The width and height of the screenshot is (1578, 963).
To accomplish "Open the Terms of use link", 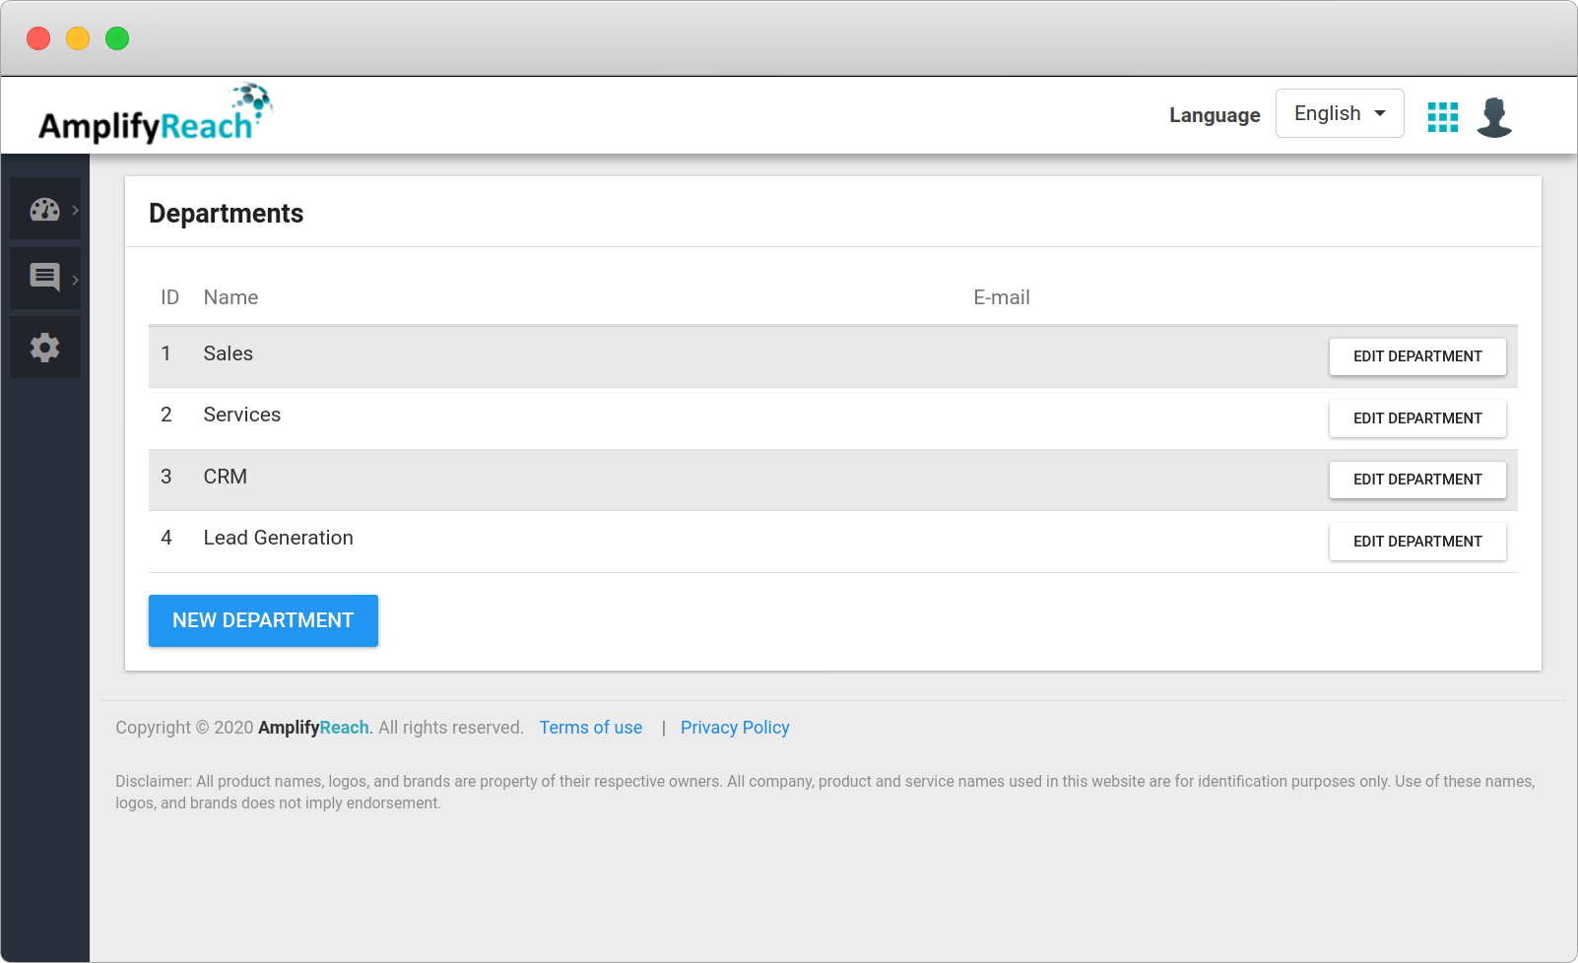I will [590, 728].
